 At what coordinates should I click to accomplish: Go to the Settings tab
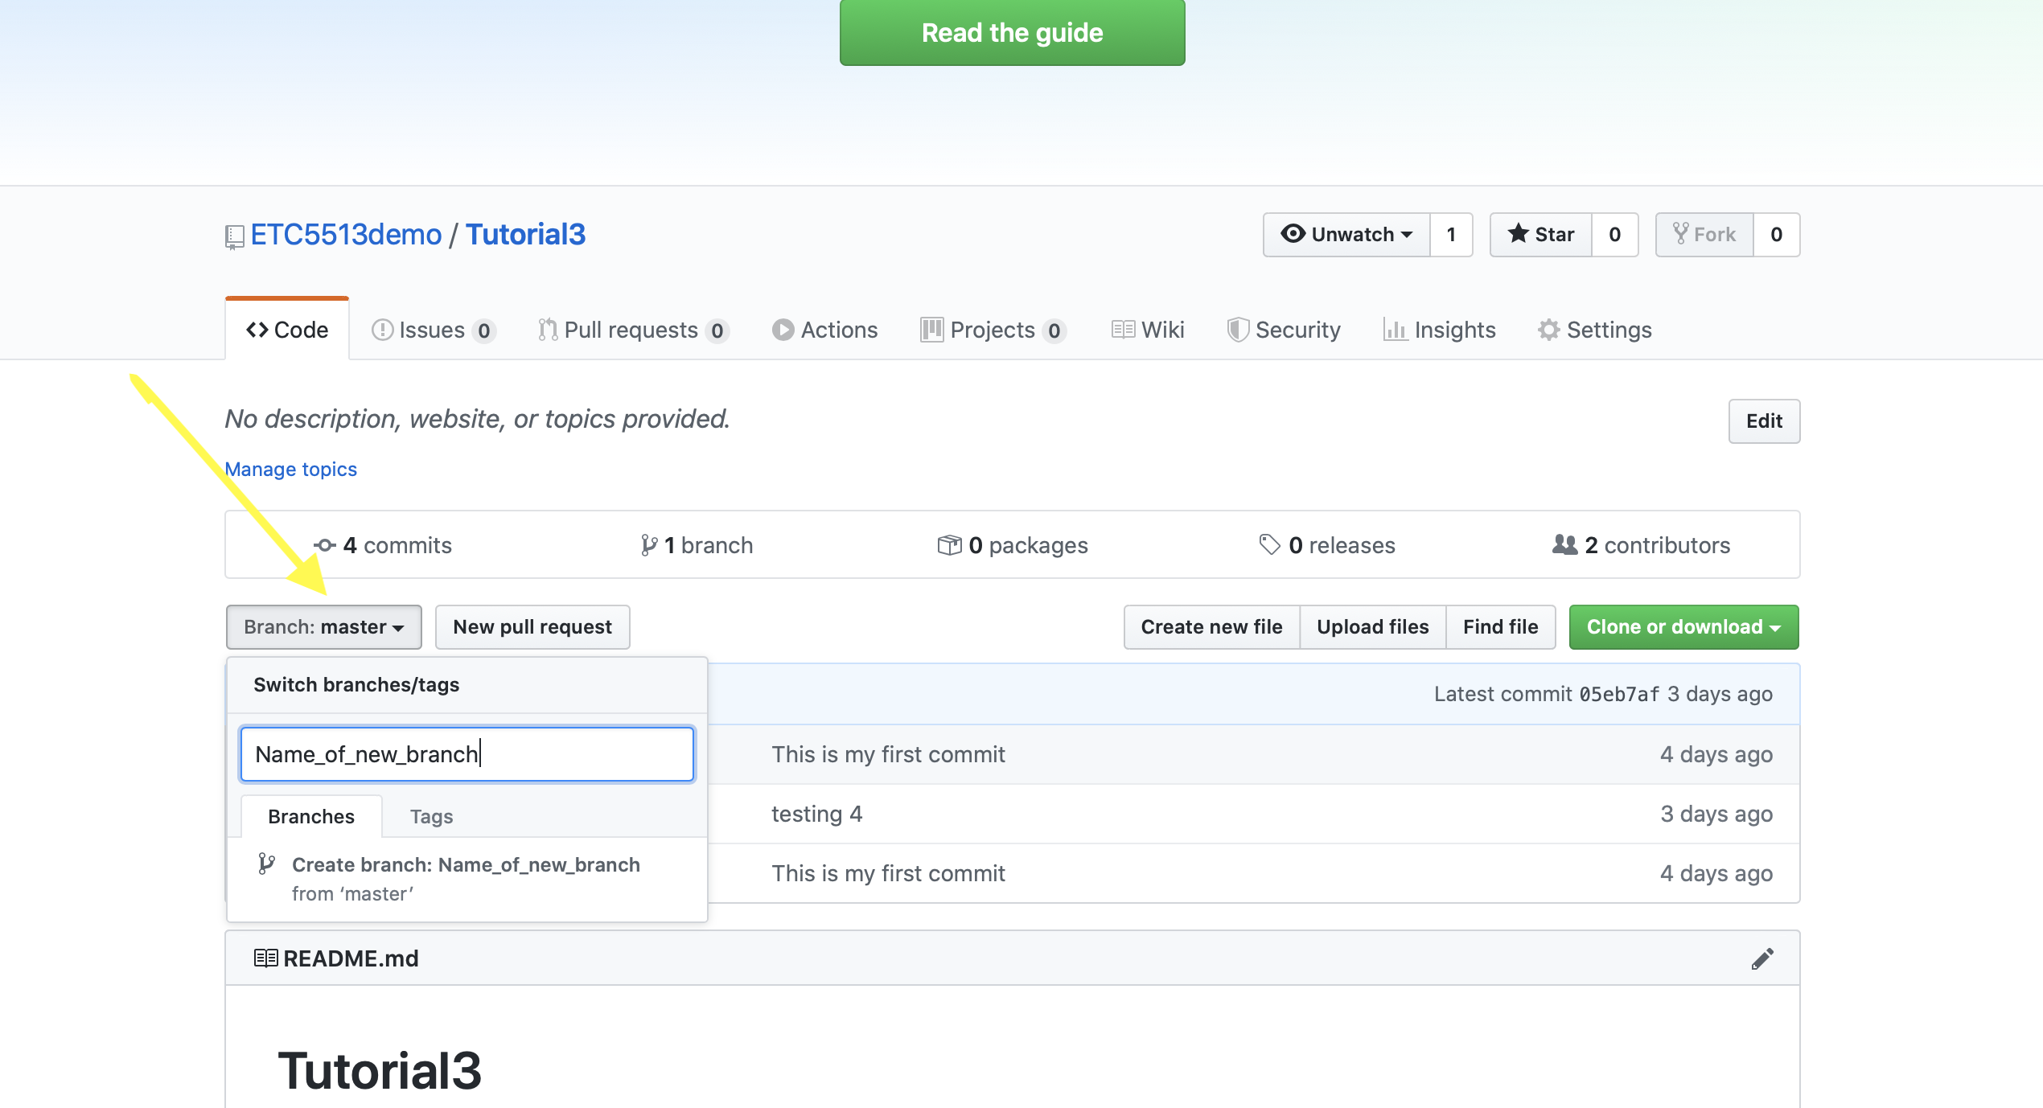1595,330
